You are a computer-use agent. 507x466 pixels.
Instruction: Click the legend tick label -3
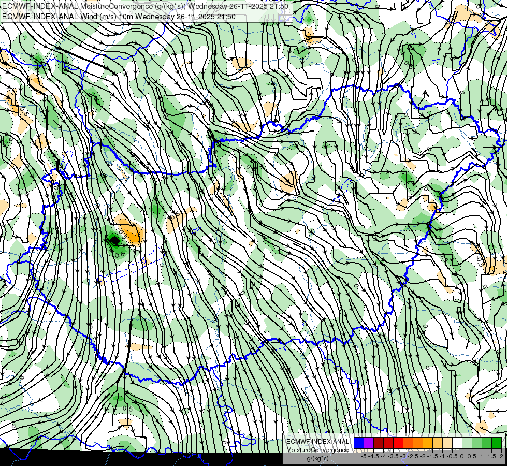pos(403,456)
